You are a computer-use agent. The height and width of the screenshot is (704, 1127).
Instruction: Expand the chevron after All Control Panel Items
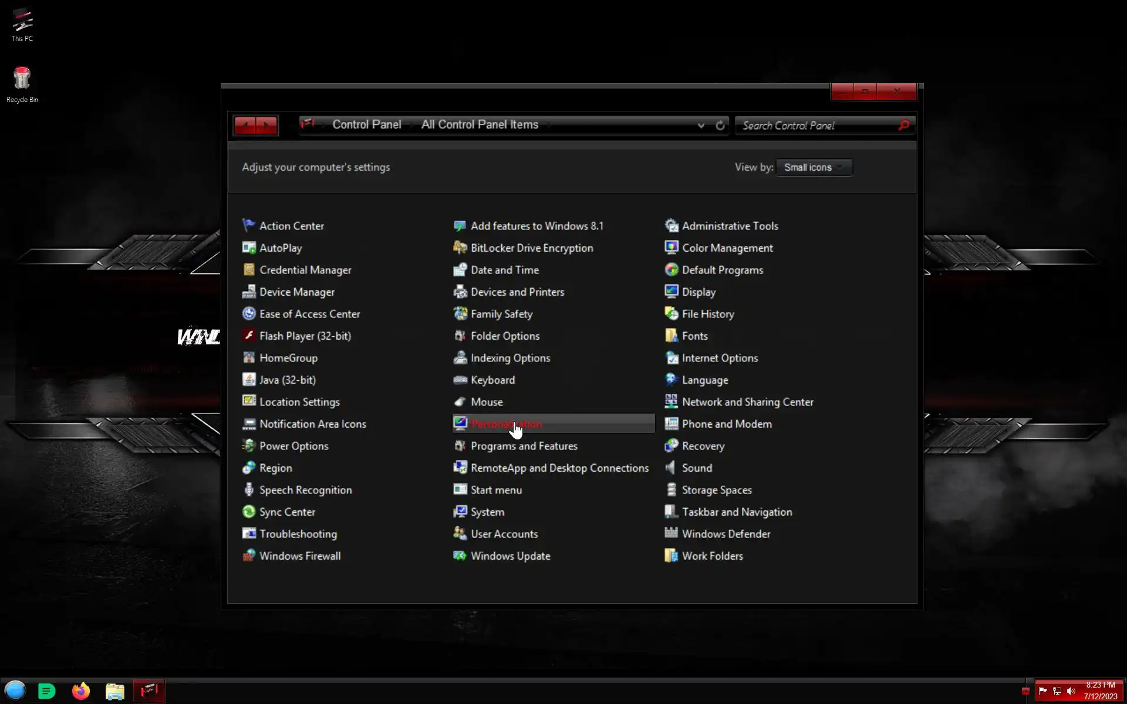(x=548, y=125)
